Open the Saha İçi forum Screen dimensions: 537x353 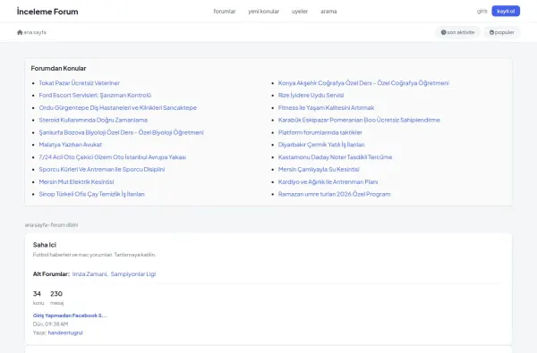(x=45, y=245)
